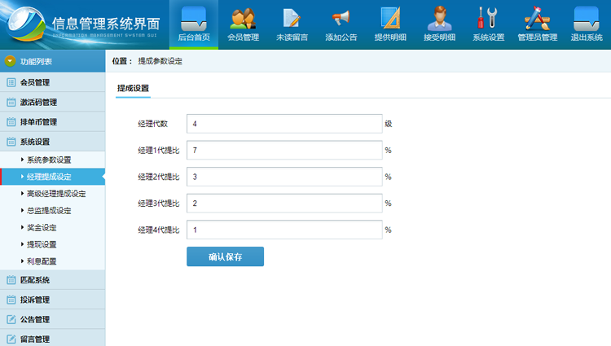Open 提供明细 ruler icon
Screen dimensions: 611x346
click(x=390, y=18)
